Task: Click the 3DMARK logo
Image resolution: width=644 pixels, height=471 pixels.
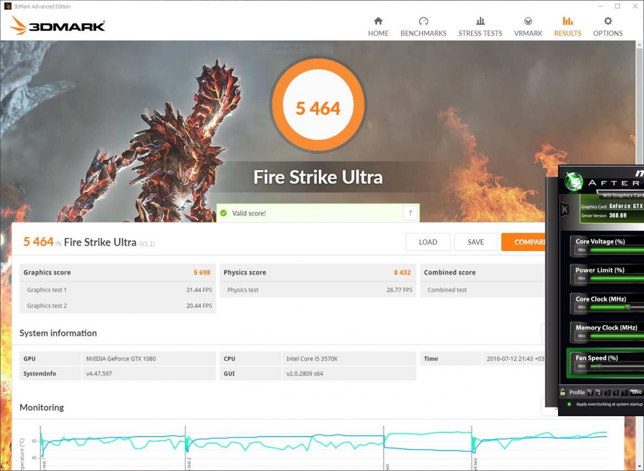Action: 57,25
